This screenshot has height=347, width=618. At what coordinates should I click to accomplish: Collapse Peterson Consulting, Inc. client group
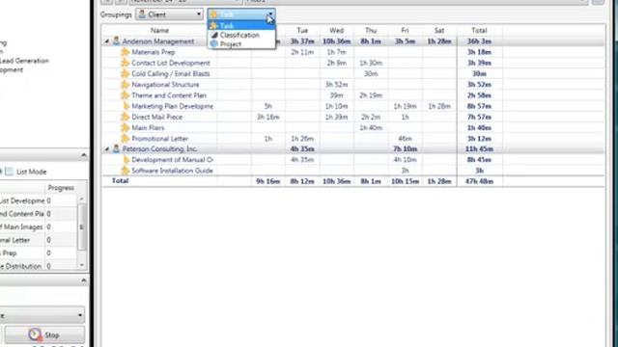point(107,149)
